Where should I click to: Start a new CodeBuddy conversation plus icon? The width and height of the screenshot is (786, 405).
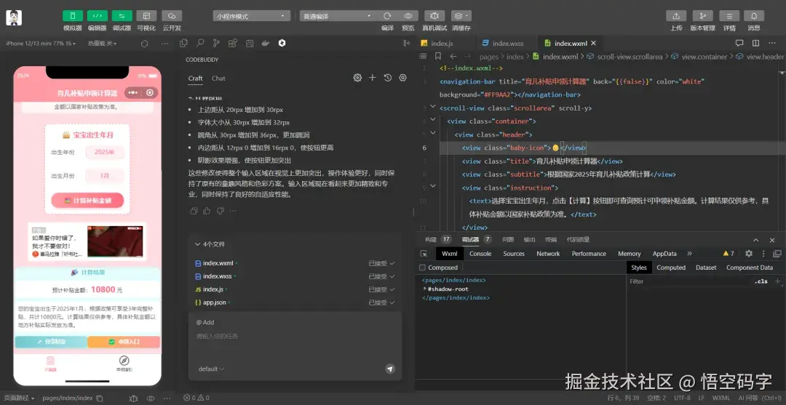click(373, 78)
